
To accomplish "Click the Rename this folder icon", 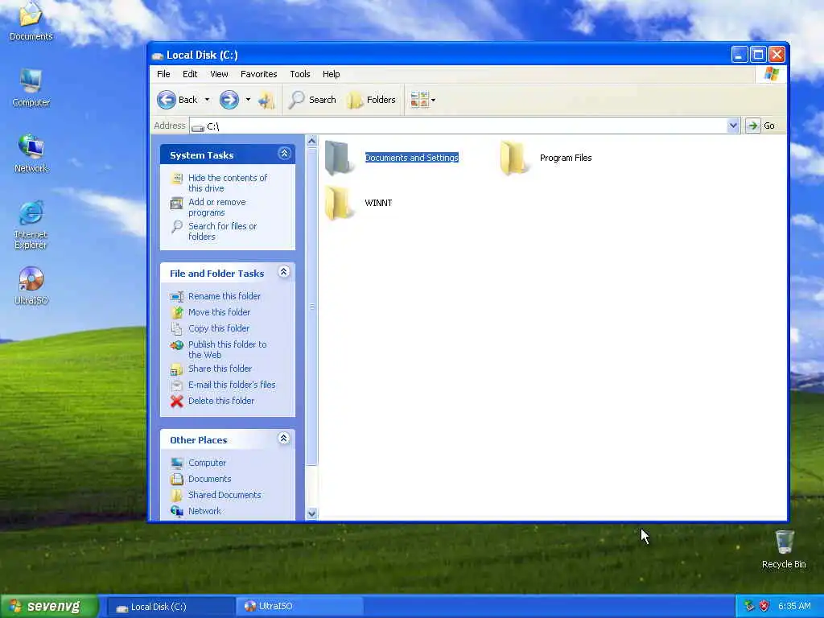I will 177,296.
